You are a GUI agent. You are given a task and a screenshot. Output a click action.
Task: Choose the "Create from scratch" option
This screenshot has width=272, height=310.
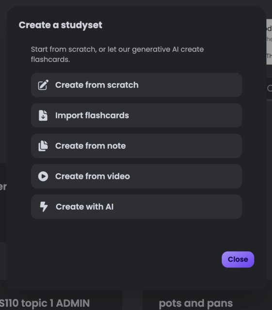[136, 85]
